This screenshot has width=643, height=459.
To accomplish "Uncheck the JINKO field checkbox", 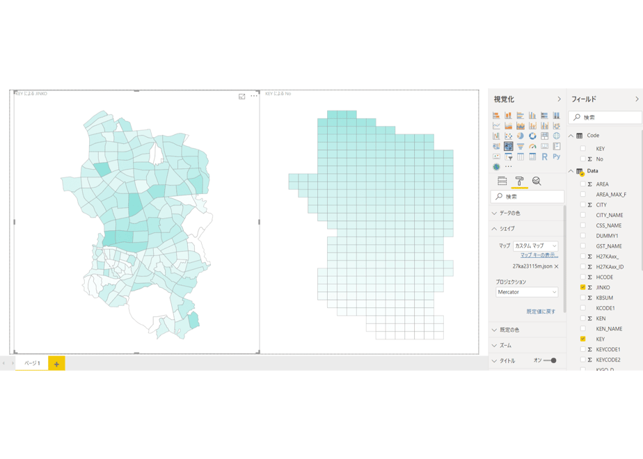I will 582,287.
